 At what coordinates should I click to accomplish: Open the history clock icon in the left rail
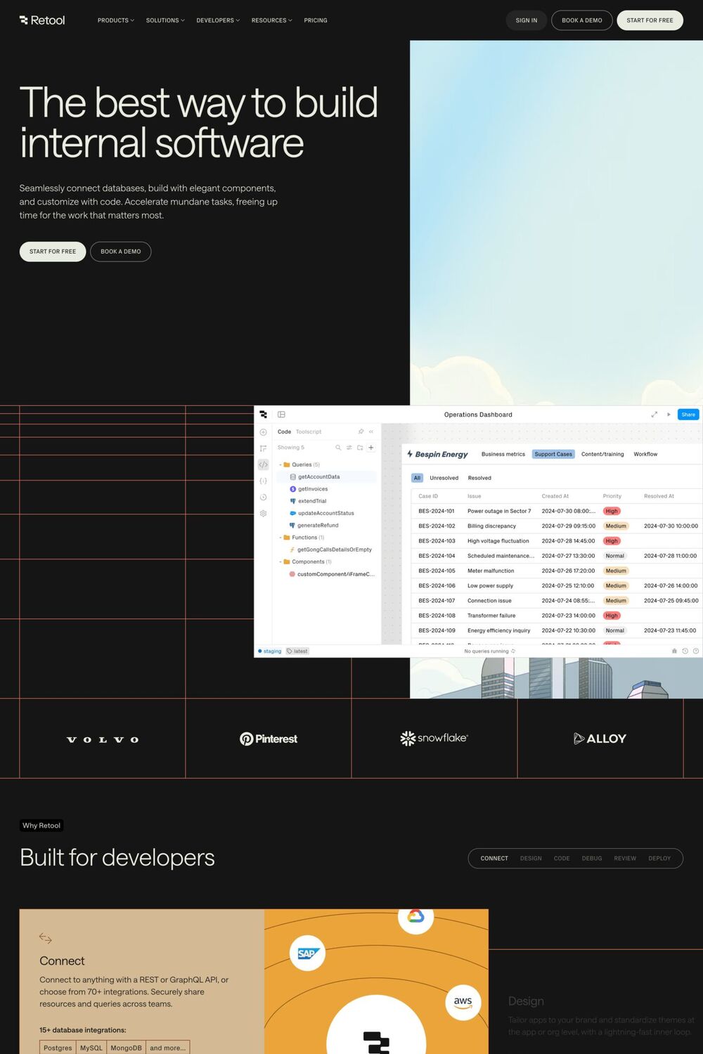(x=263, y=497)
